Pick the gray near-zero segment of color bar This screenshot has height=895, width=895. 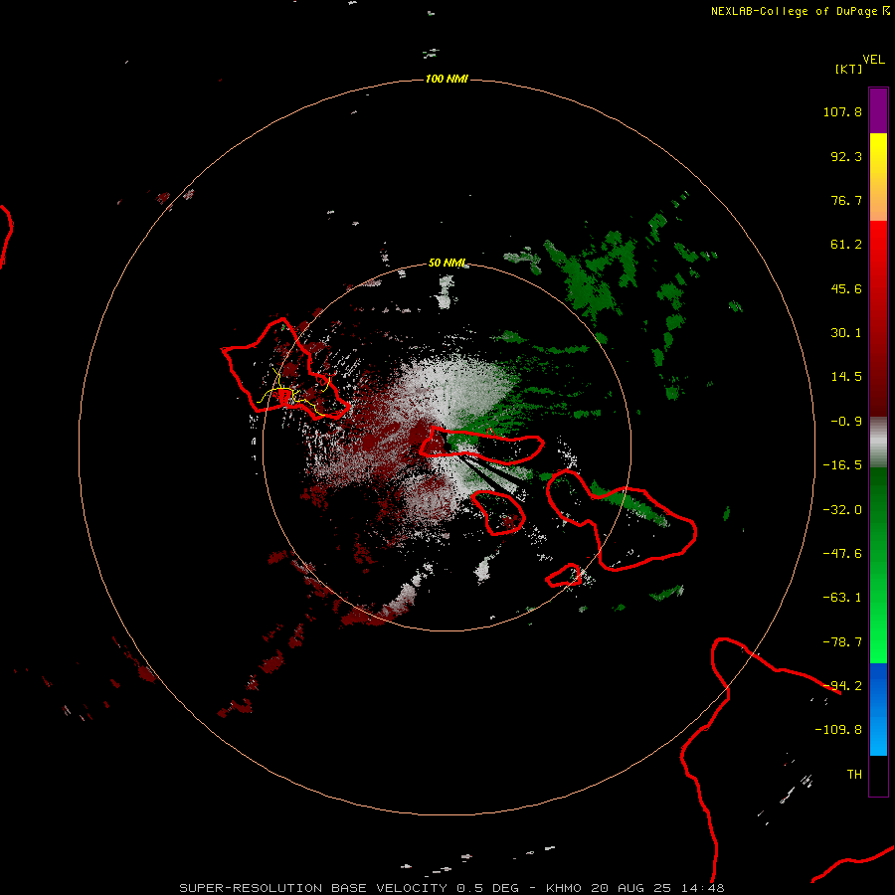tap(878, 441)
